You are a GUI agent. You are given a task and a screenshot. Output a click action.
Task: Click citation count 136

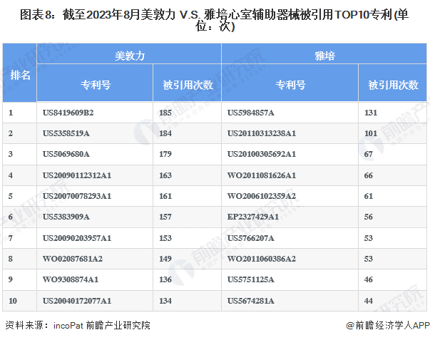coord(165,279)
